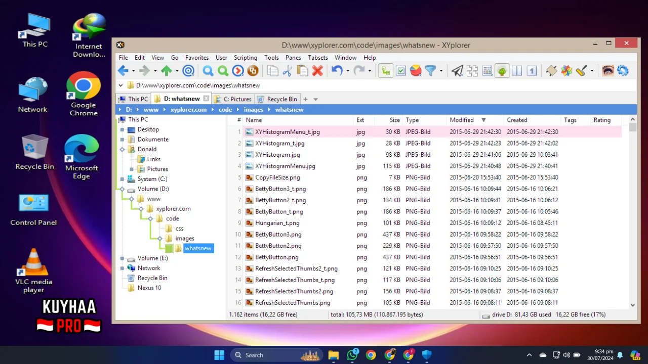Image resolution: width=648 pixels, height=364 pixels.
Task: Toggle checkbox selection toolbar button
Action: point(401,71)
